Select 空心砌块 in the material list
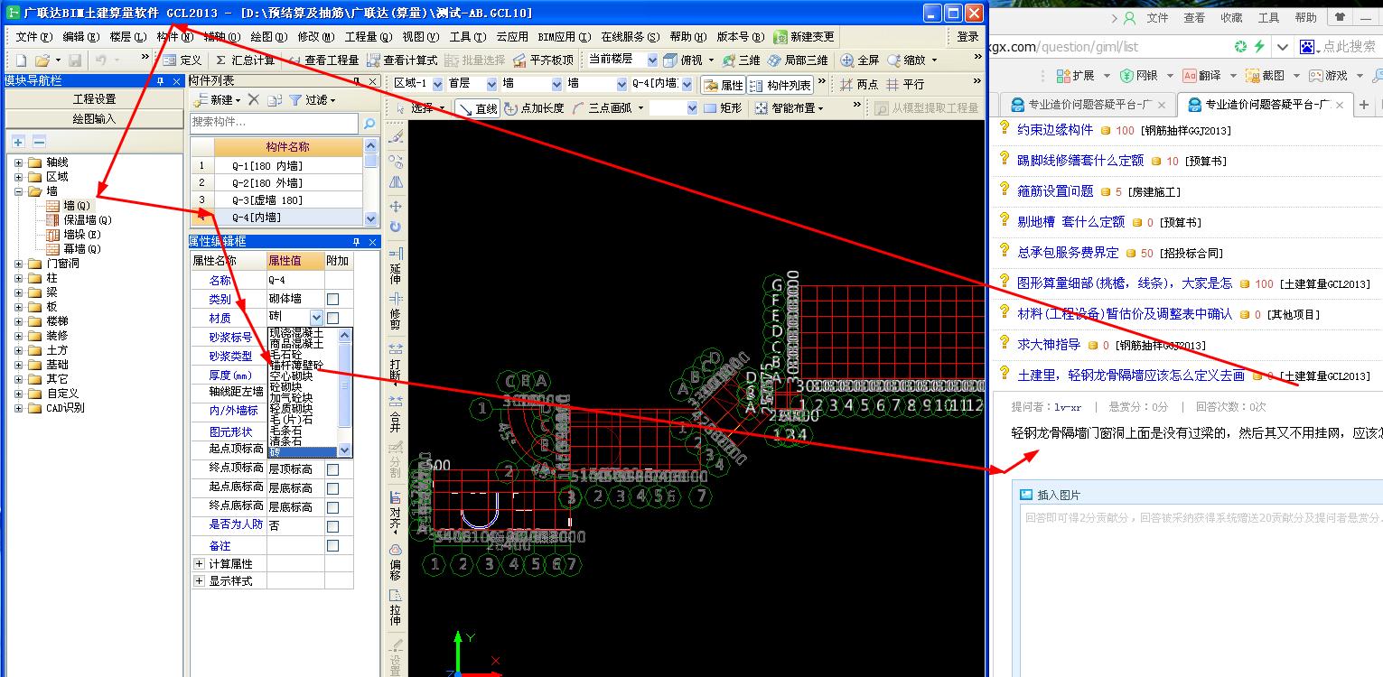Viewport: 1383px width, 677px height. (291, 376)
